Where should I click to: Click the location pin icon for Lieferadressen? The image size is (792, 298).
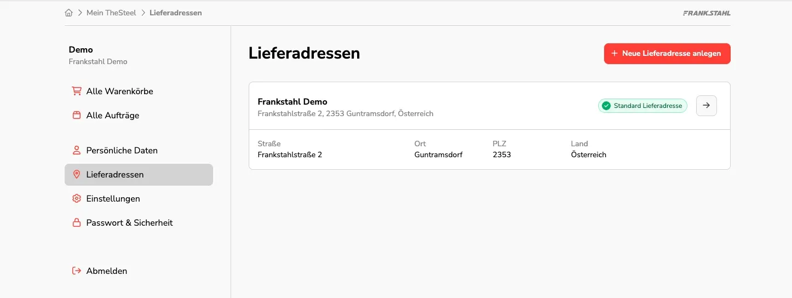click(77, 174)
